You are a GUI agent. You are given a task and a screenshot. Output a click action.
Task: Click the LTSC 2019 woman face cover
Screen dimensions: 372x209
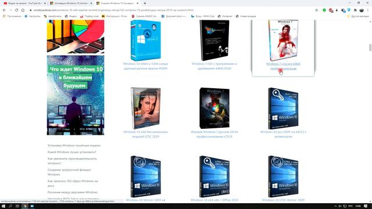click(146, 109)
